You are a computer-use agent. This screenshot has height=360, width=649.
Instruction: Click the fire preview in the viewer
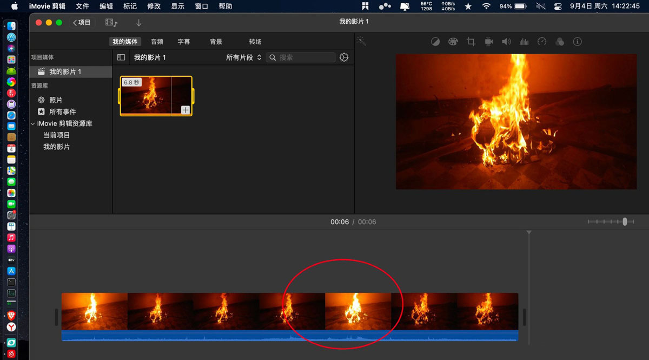(x=516, y=121)
